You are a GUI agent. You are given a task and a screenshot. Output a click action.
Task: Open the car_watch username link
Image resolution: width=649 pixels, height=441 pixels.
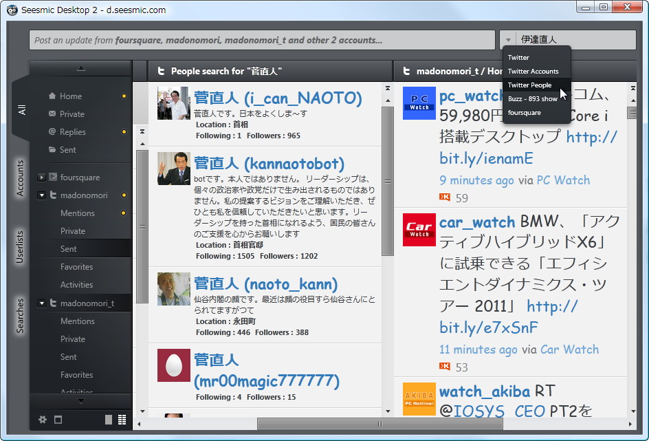pyautogui.click(x=477, y=222)
